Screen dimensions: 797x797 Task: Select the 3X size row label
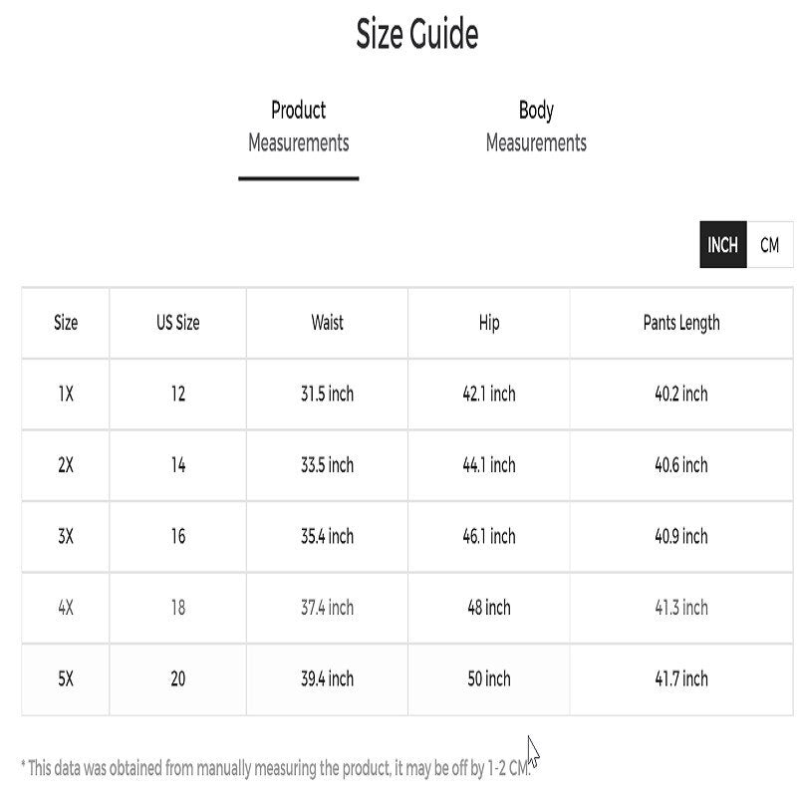click(66, 537)
